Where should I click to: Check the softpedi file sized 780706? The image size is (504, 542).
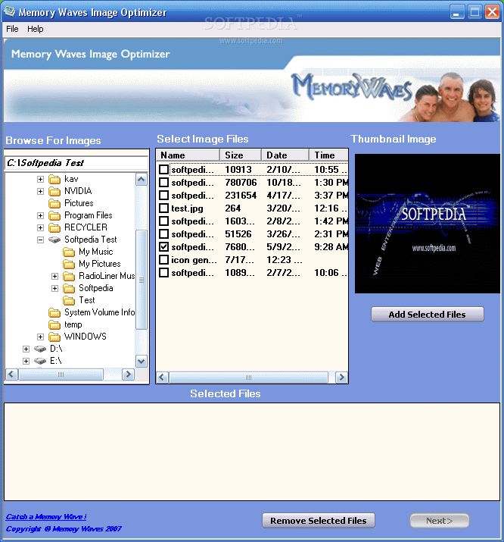164,182
